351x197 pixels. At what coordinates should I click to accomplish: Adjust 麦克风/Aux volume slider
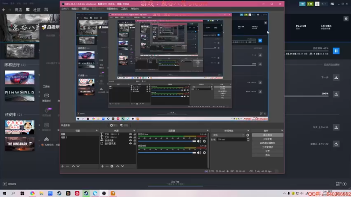(x=167, y=141)
